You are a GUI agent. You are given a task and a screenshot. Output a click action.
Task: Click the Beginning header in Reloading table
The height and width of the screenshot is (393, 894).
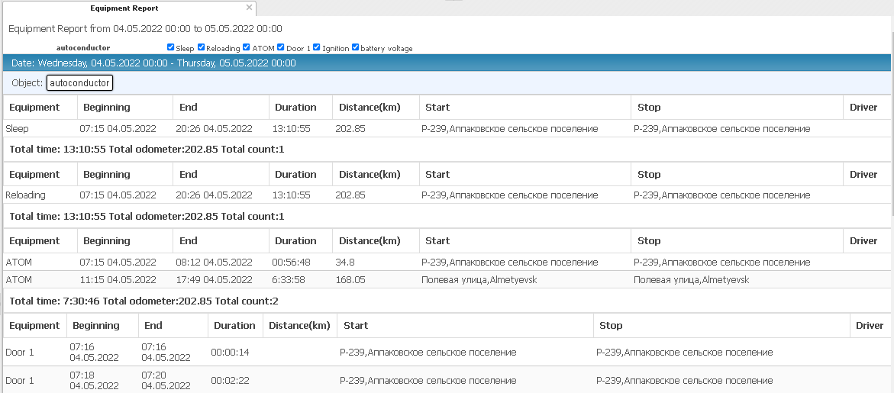click(x=107, y=174)
